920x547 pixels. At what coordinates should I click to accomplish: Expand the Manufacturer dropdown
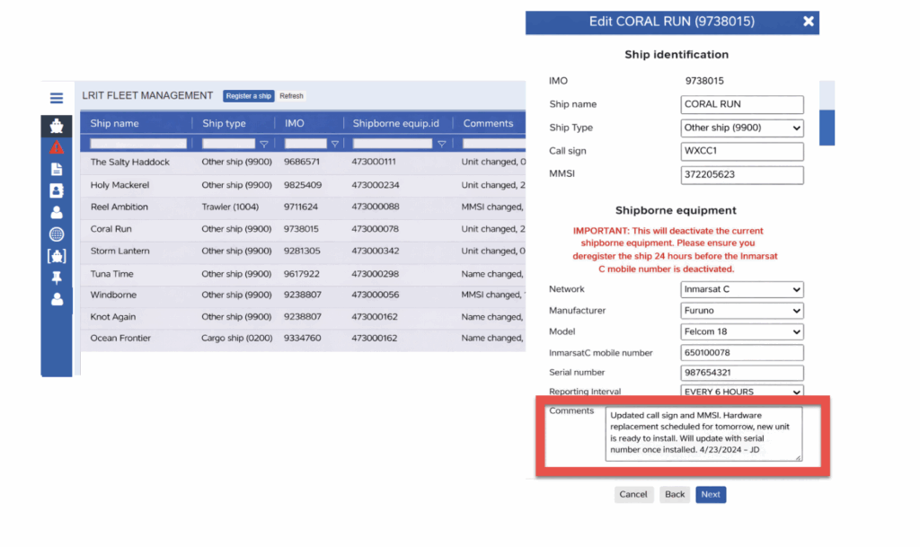pyautogui.click(x=741, y=311)
